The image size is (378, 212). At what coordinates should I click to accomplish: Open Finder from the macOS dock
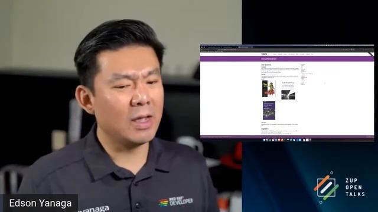click(264, 140)
